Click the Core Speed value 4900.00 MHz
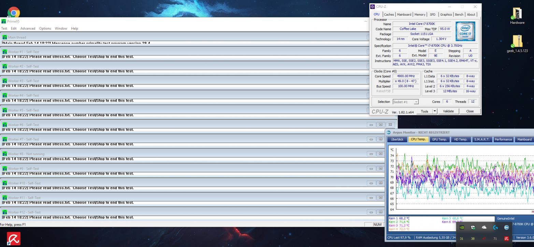 pyautogui.click(x=406, y=76)
